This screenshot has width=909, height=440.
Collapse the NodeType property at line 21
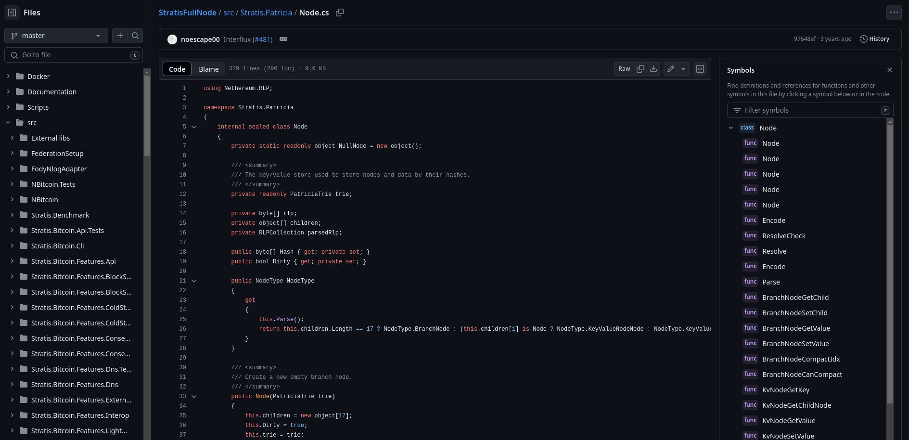(194, 281)
